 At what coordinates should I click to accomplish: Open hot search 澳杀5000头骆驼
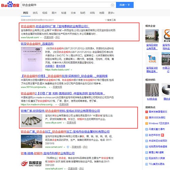click(x=157, y=118)
